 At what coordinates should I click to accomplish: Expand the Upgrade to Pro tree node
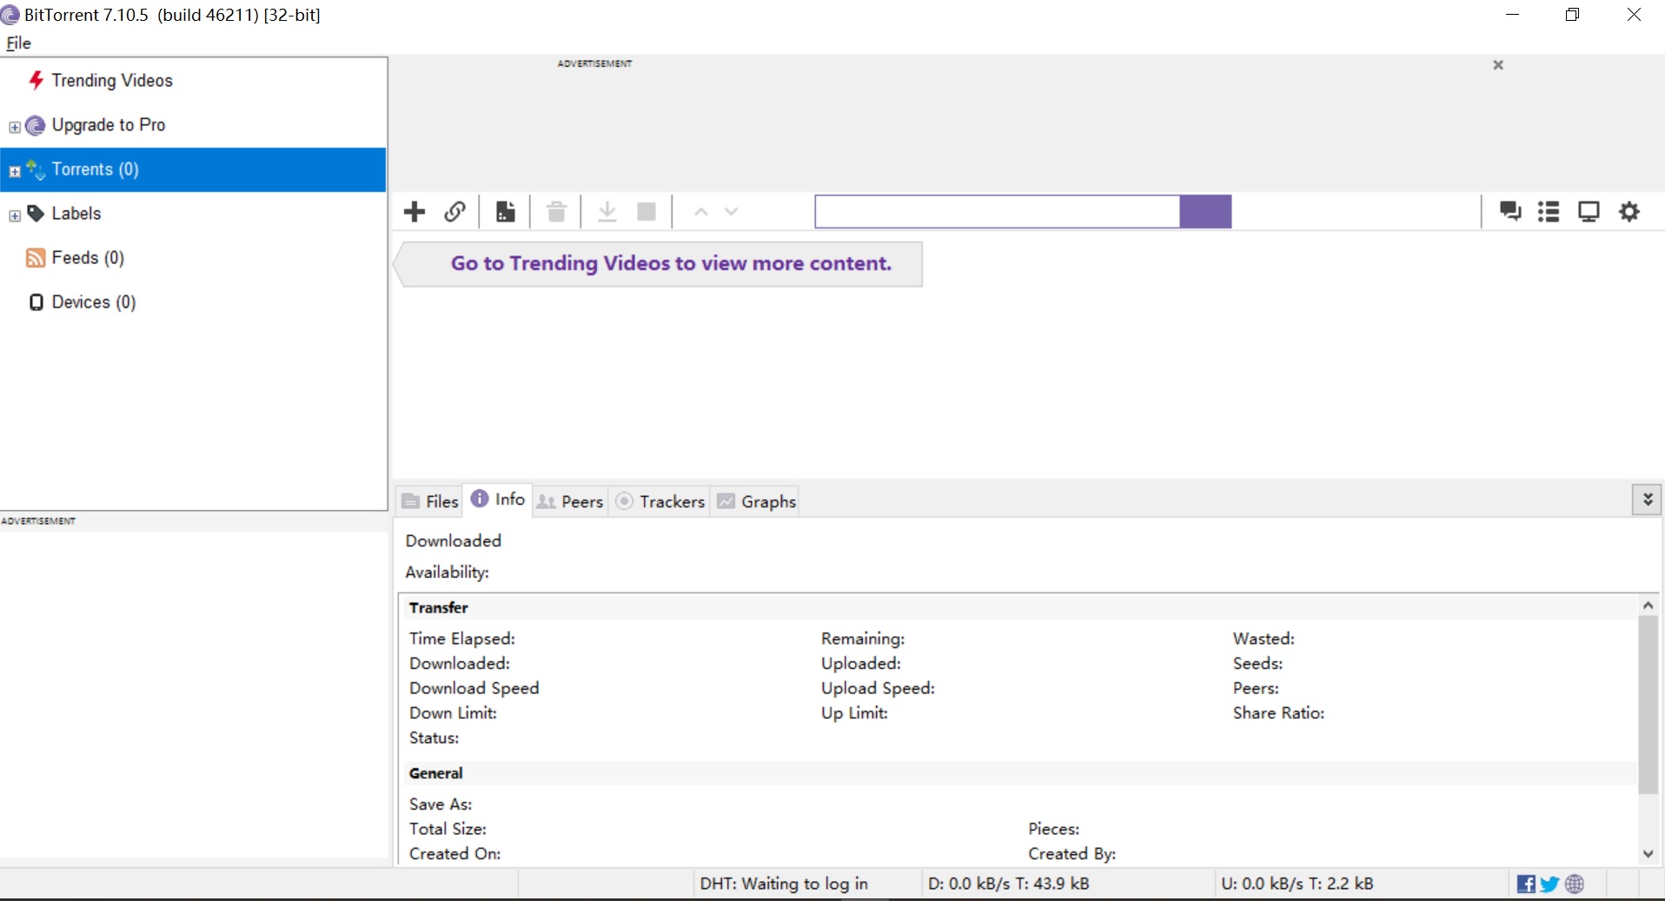click(x=15, y=127)
